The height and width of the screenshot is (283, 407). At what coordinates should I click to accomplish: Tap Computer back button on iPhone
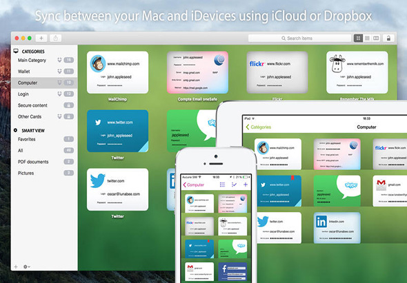194,185
